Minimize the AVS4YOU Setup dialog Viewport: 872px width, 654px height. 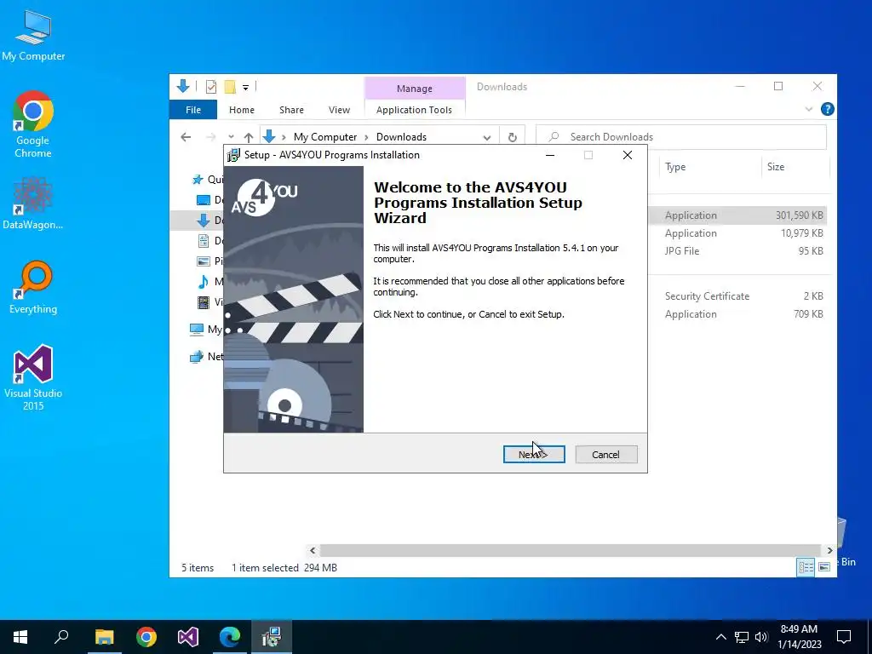pos(550,155)
